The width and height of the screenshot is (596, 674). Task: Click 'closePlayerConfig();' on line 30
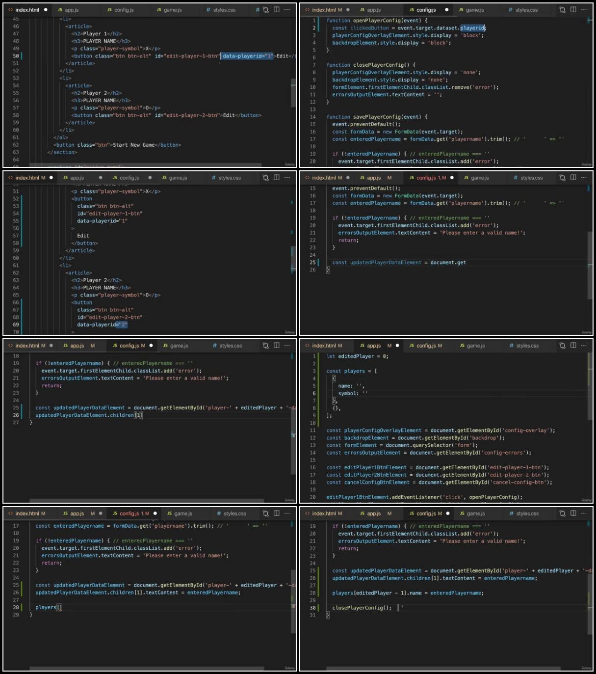362,608
